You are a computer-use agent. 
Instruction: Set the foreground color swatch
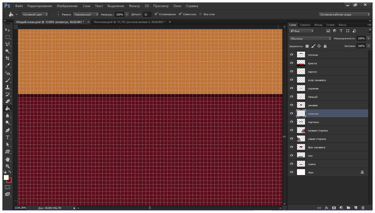[6, 177]
